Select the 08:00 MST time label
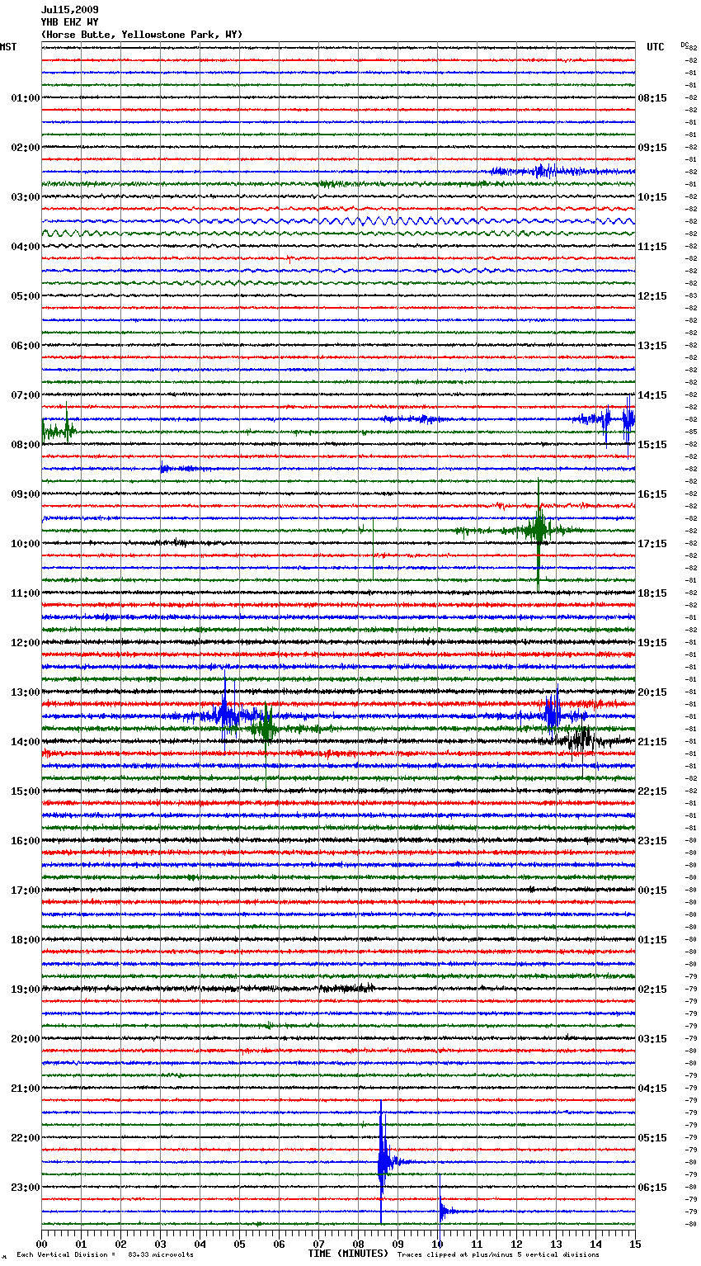 (25, 445)
